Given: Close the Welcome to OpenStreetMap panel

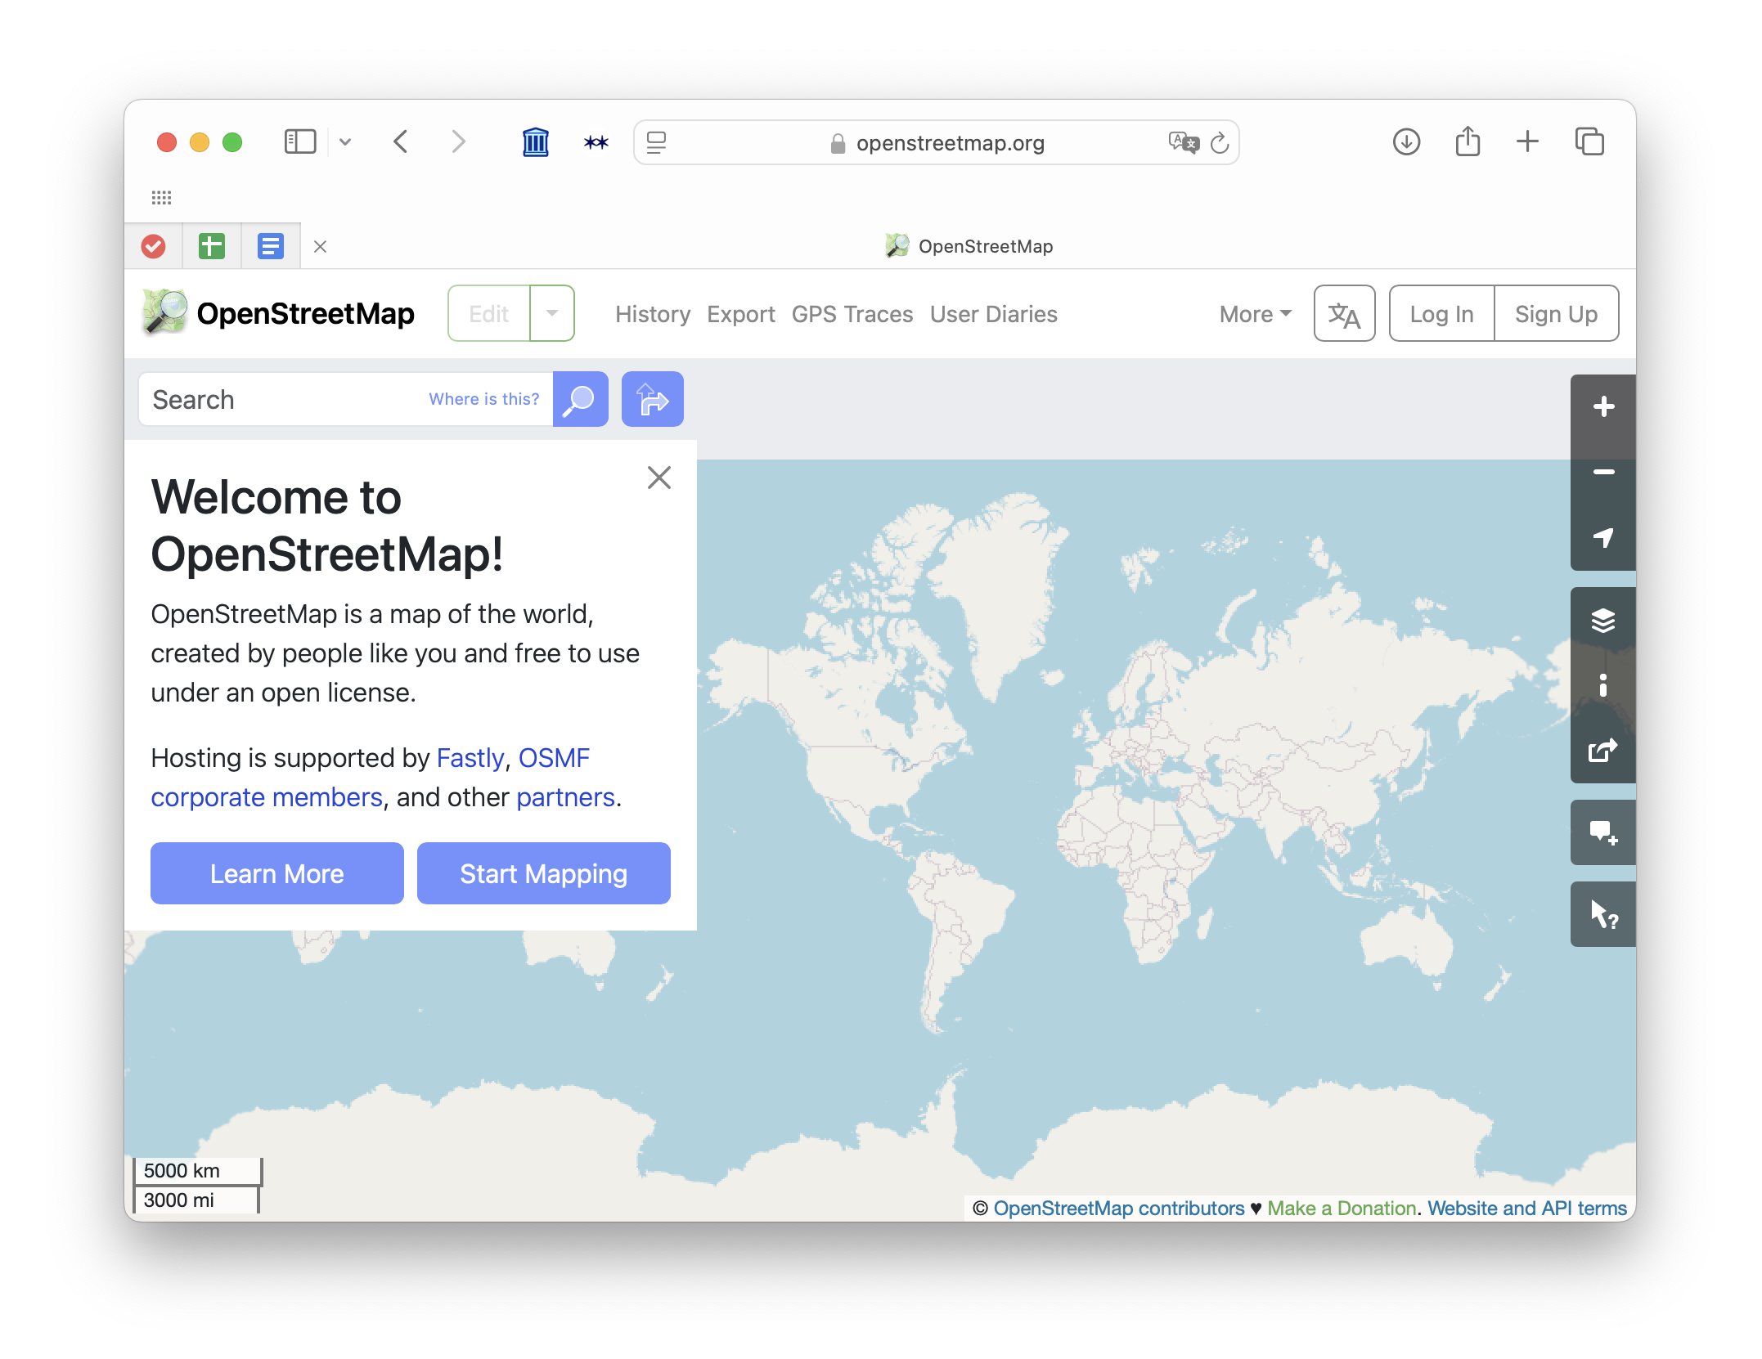Looking at the screenshot, I should (x=659, y=478).
